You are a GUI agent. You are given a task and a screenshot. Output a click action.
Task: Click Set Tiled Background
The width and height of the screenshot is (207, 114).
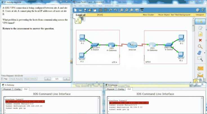tap(180, 15)
